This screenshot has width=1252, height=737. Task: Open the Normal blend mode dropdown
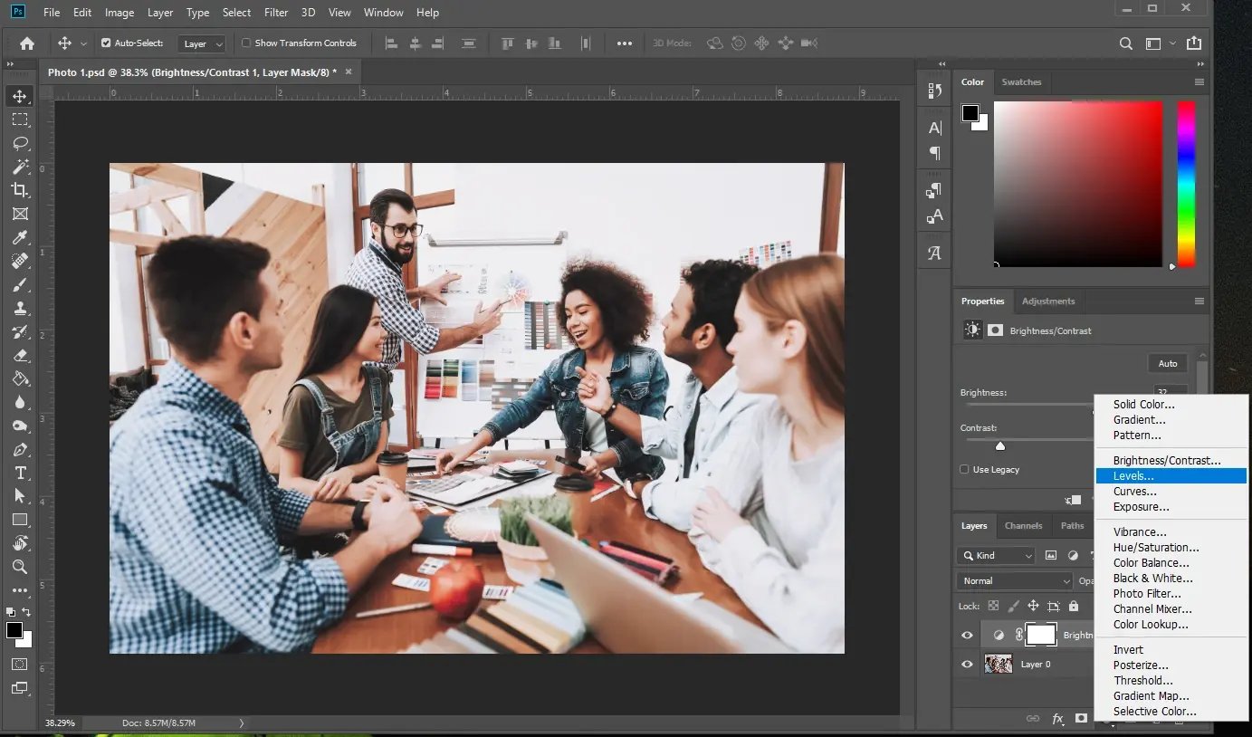tap(1014, 580)
